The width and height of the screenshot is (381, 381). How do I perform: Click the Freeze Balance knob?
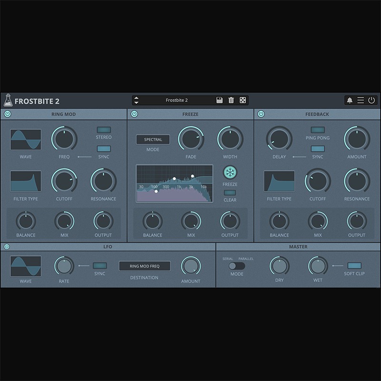(x=152, y=221)
